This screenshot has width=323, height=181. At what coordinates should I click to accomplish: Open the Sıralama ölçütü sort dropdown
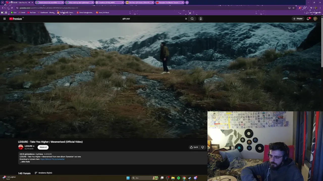click(43, 173)
